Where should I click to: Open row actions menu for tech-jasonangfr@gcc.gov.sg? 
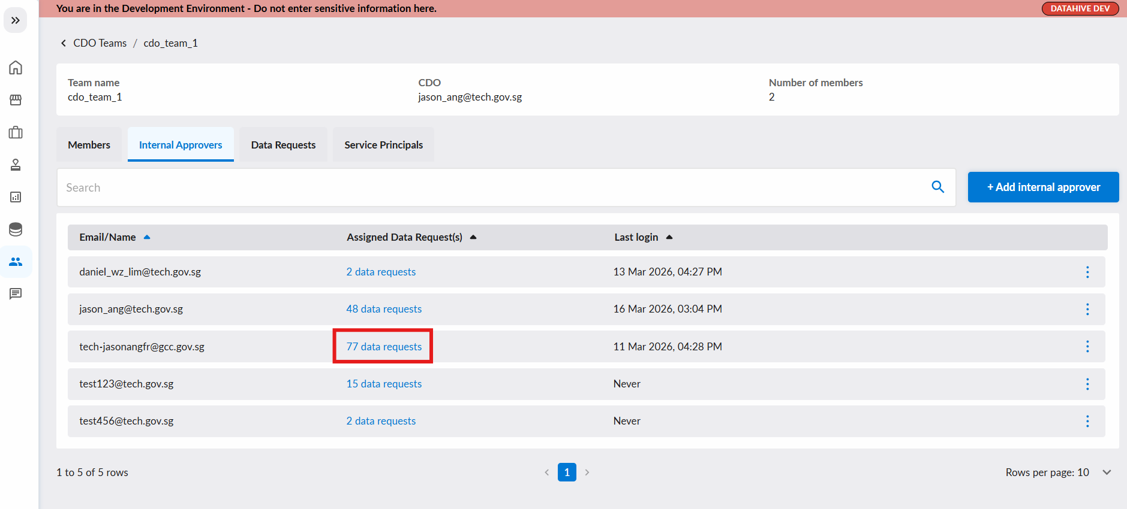(x=1087, y=347)
